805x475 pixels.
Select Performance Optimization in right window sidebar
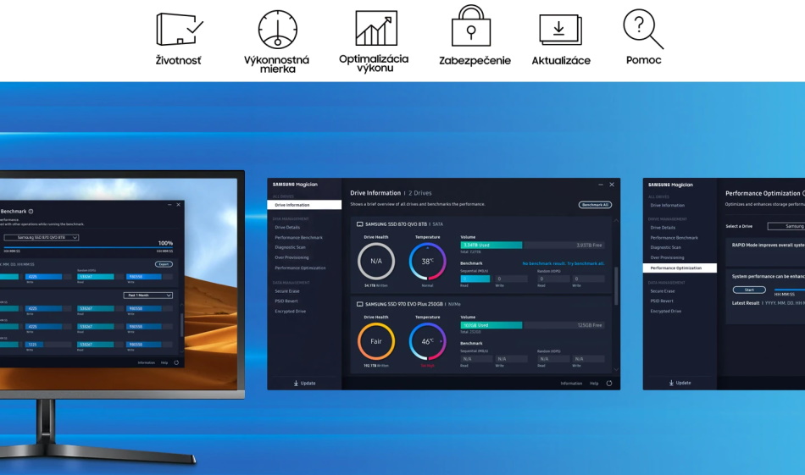point(680,268)
